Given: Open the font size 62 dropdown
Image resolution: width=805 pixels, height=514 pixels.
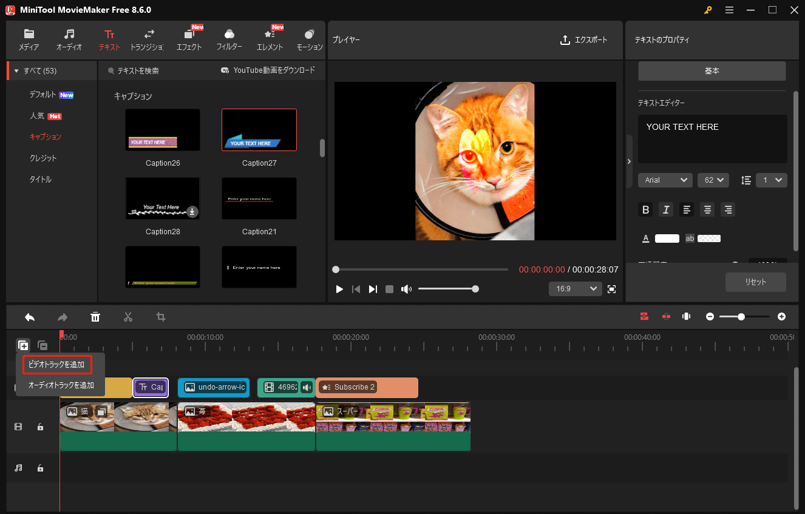Looking at the screenshot, I should (x=713, y=180).
